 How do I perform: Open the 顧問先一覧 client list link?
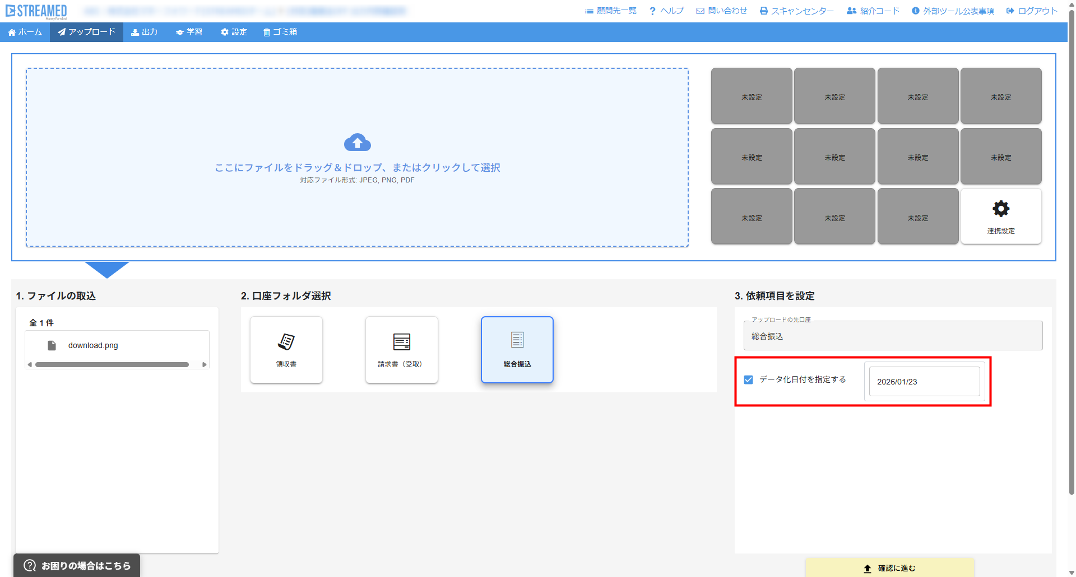pyautogui.click(x=611, y=11)
